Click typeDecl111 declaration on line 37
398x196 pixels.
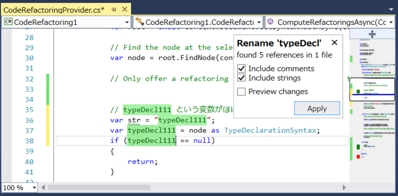[152, 130]
